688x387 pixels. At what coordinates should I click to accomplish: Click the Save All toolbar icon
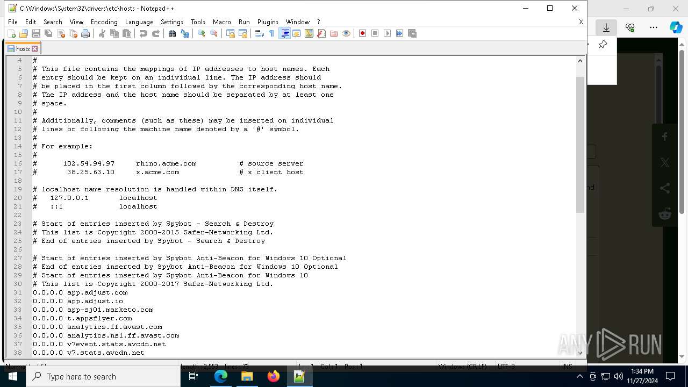(48, 33)
